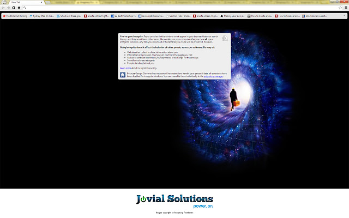Open the Sydney Mod bookmark

[42, 16]
